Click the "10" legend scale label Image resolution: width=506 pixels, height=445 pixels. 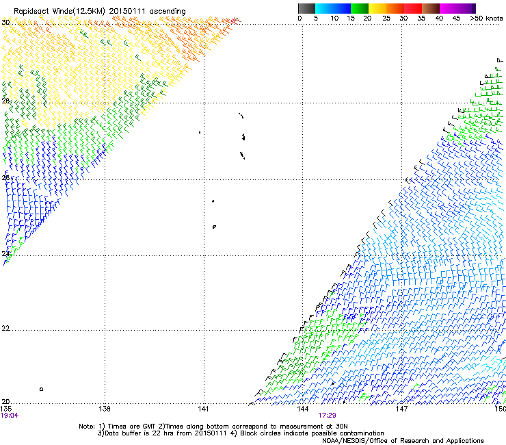[334, 18]
